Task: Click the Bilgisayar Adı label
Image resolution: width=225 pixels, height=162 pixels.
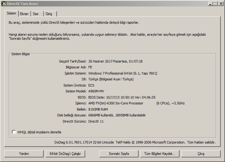Action: click(76, 67)
